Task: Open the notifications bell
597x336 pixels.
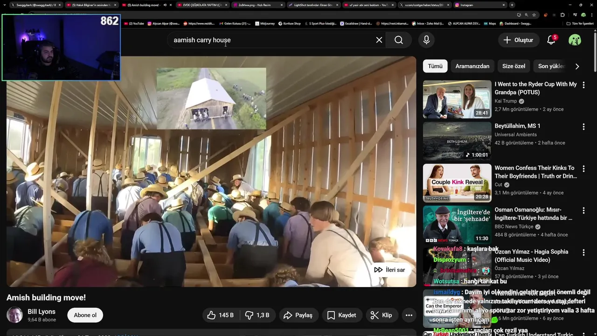Action: pyautogui.click(x=551, y=40)
